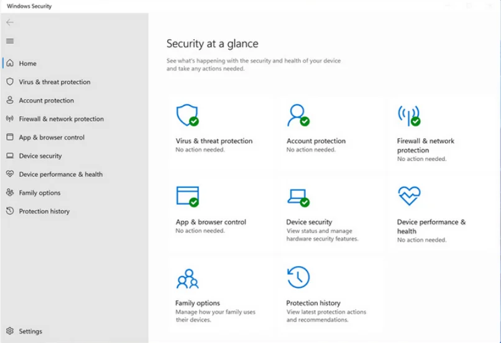This screenshot has width=501, height=343.
Task: Open the large Device performance heart tile icon
Action: coord(409,196)
